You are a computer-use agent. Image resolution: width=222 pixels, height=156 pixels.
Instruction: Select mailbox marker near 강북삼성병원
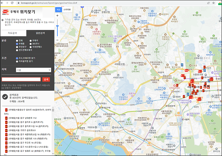(177, 85)
